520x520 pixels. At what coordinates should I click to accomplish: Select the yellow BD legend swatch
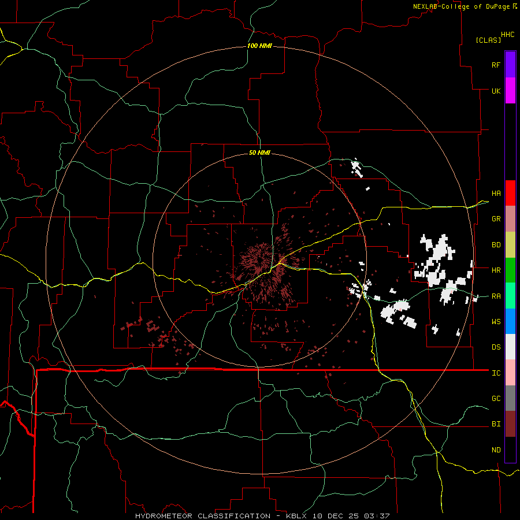click(510, 244)
